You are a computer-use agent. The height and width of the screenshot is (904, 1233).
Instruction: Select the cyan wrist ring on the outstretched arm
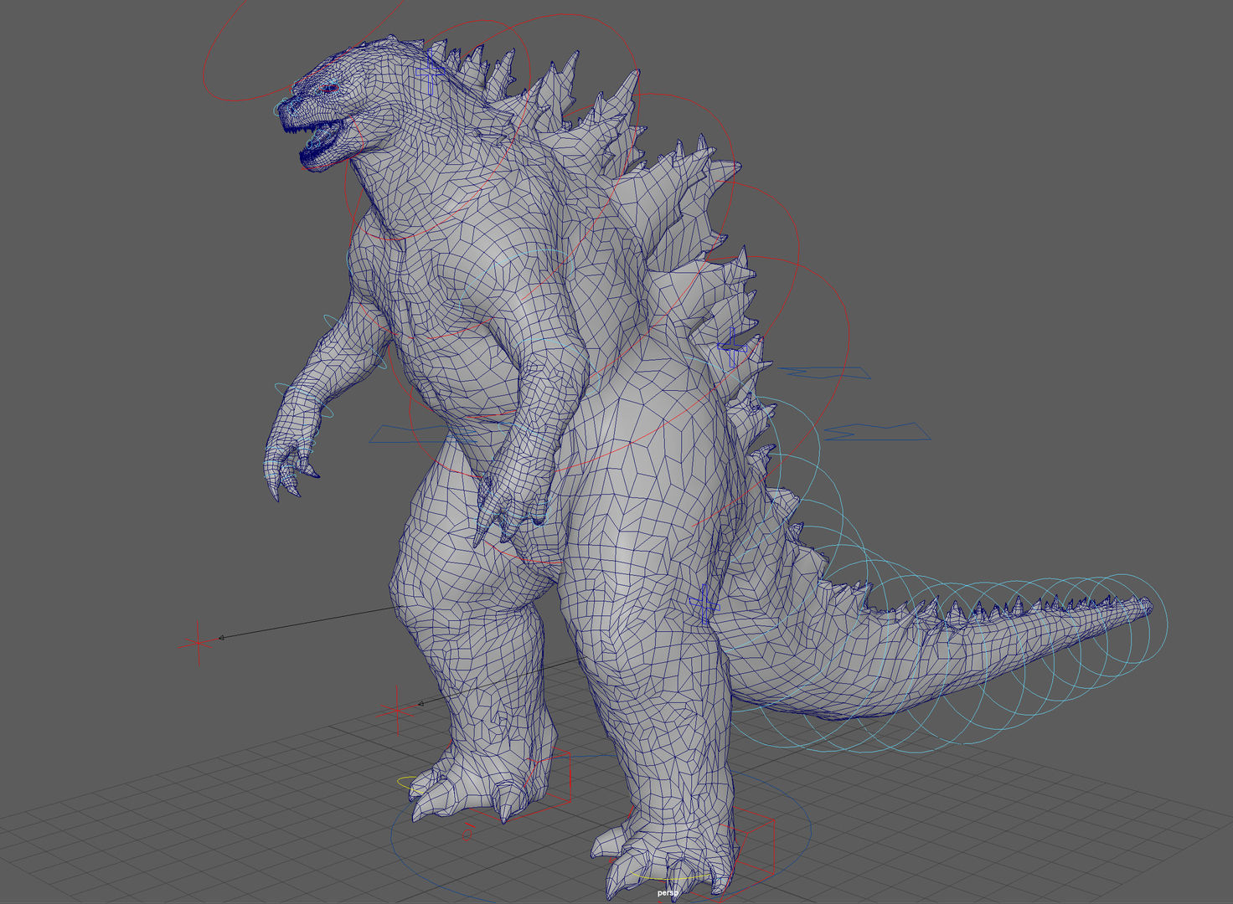pyautogui.click(x=303, y=400)
